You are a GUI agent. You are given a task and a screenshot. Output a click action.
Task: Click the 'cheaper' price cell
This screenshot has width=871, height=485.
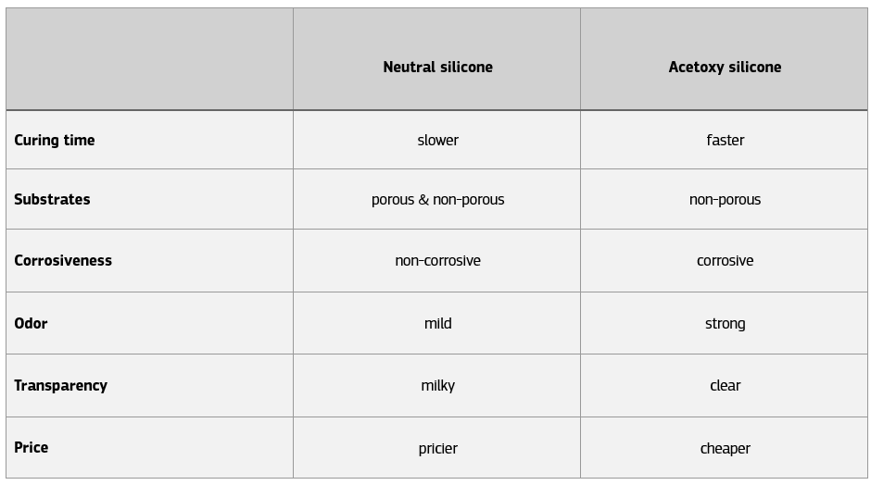pos(725,448)
